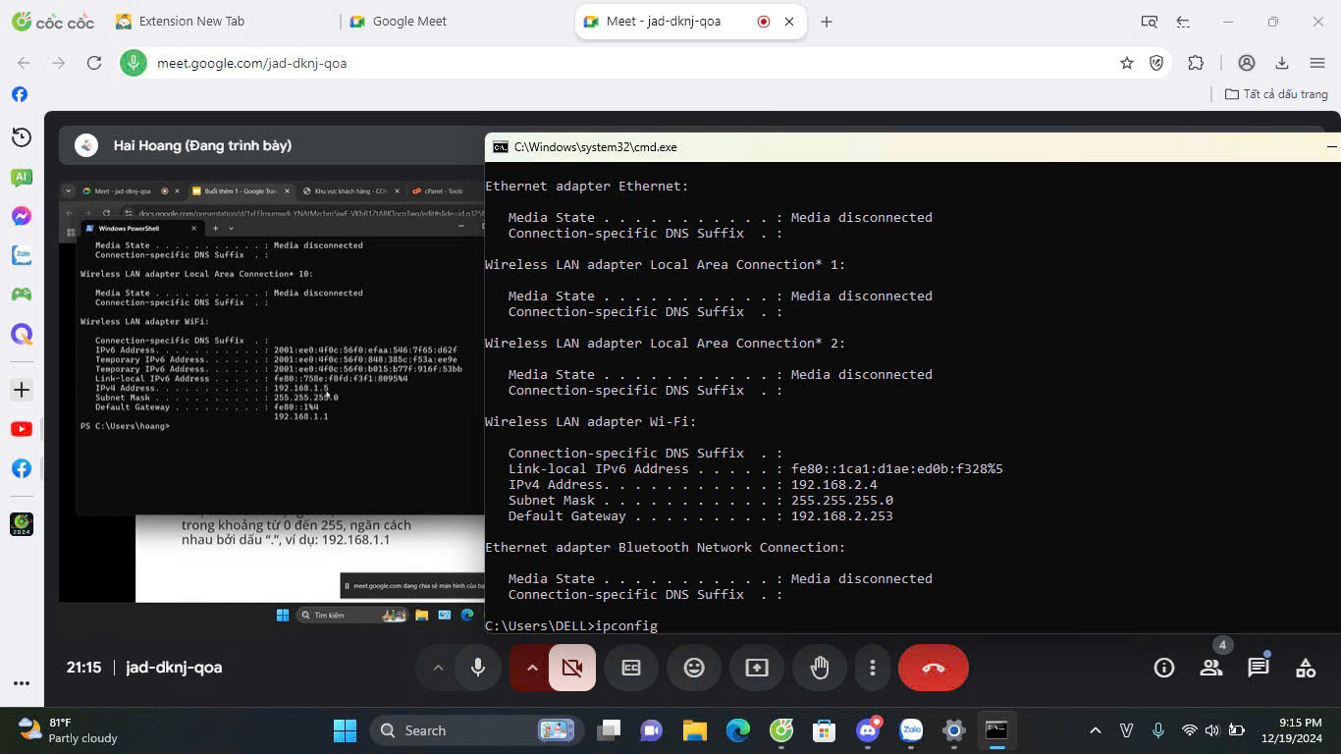This screenshot has height=754, width=1341.
Task: Open the shield protection icon in the address bar
Action: 1156,63
